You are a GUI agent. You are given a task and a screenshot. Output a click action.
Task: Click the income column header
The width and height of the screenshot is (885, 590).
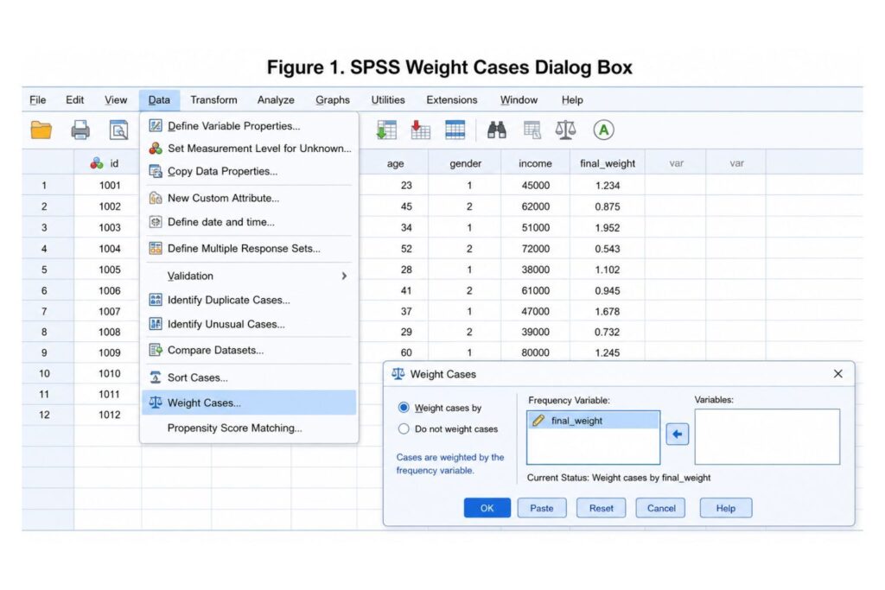tap(535, 163)
